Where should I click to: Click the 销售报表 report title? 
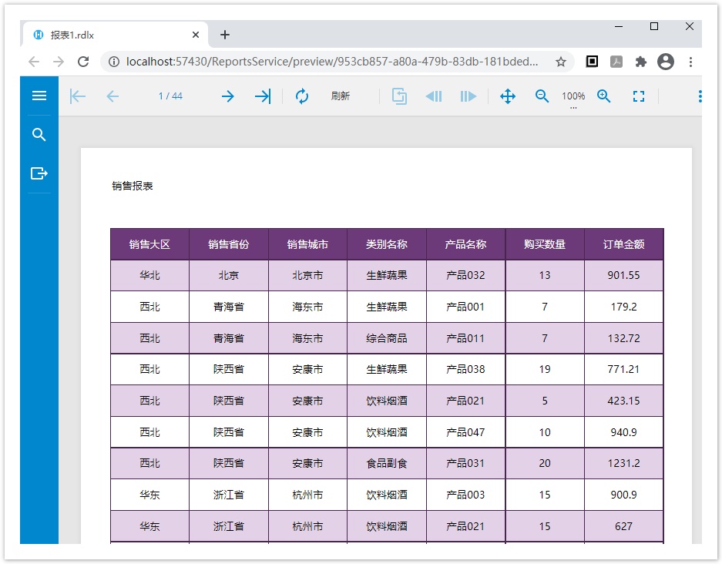133,186
